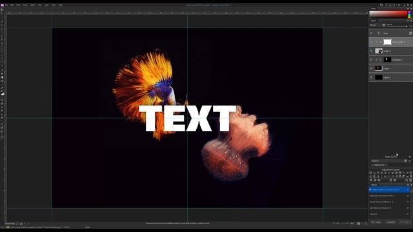Click the Undo All button
Viewport: 413px width, 232px height.
[390, 222]
